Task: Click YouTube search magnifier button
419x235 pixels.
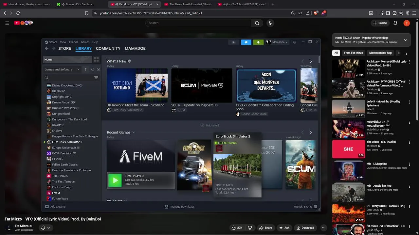Action: pyautogui.click(x=257, y=23)
